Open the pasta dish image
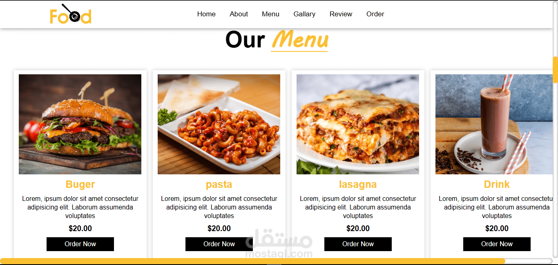Screen dimensions: 558x265 click(219, 124)
